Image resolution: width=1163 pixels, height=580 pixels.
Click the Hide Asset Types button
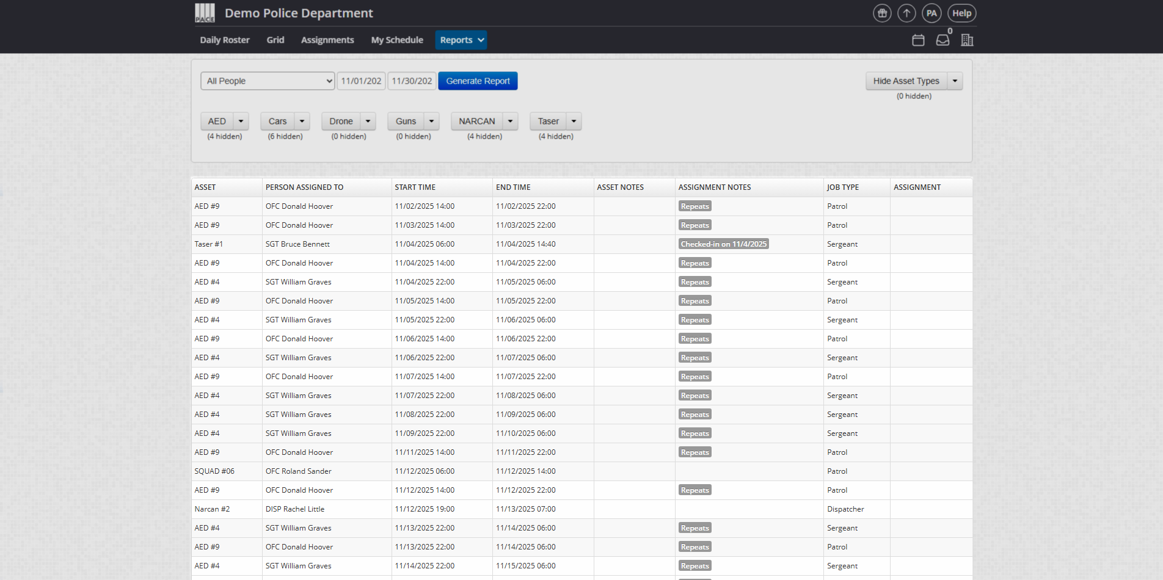(906, 81)
